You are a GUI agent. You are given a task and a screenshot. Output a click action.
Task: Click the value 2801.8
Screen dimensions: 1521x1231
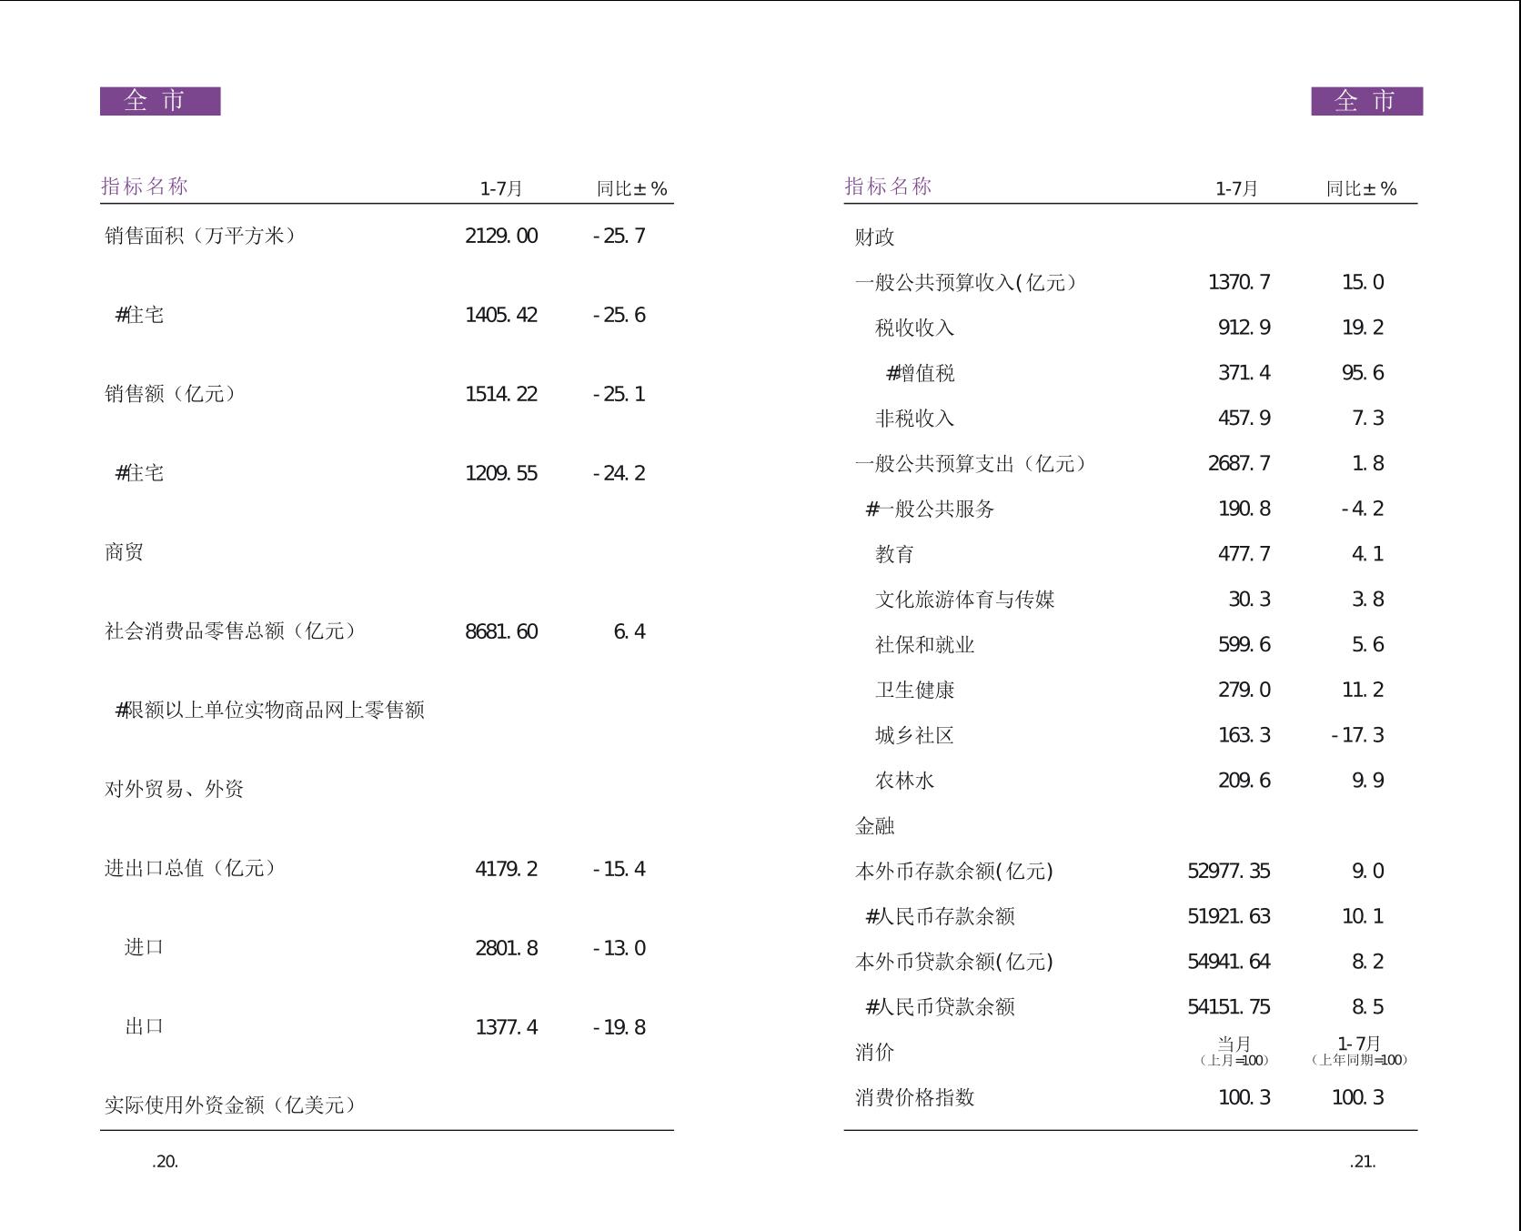pyautogui.click(x=507, y=949)
